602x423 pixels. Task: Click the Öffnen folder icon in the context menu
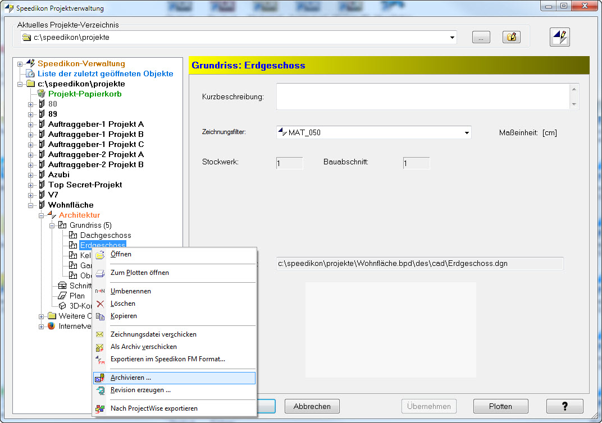coord(100,255)
